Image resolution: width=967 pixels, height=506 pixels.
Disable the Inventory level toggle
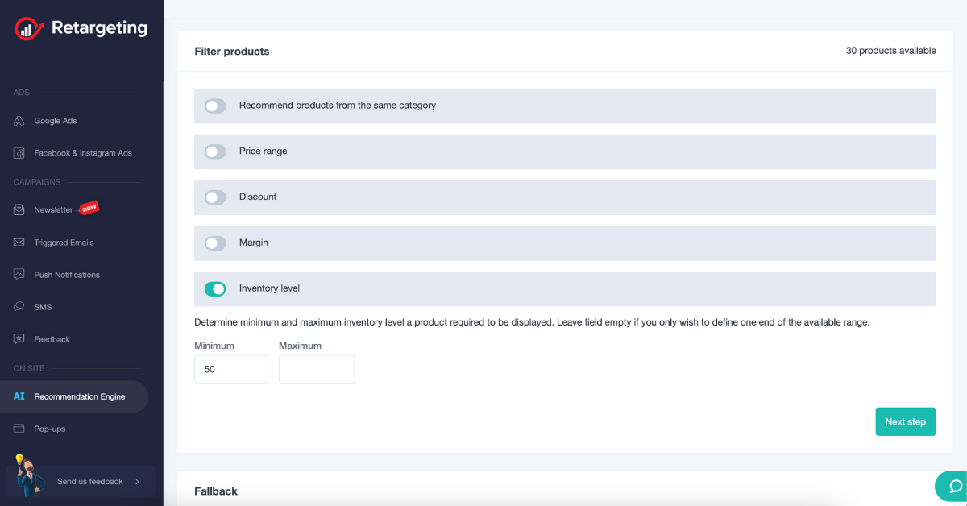pyautogui.click(x=215, y=288)
